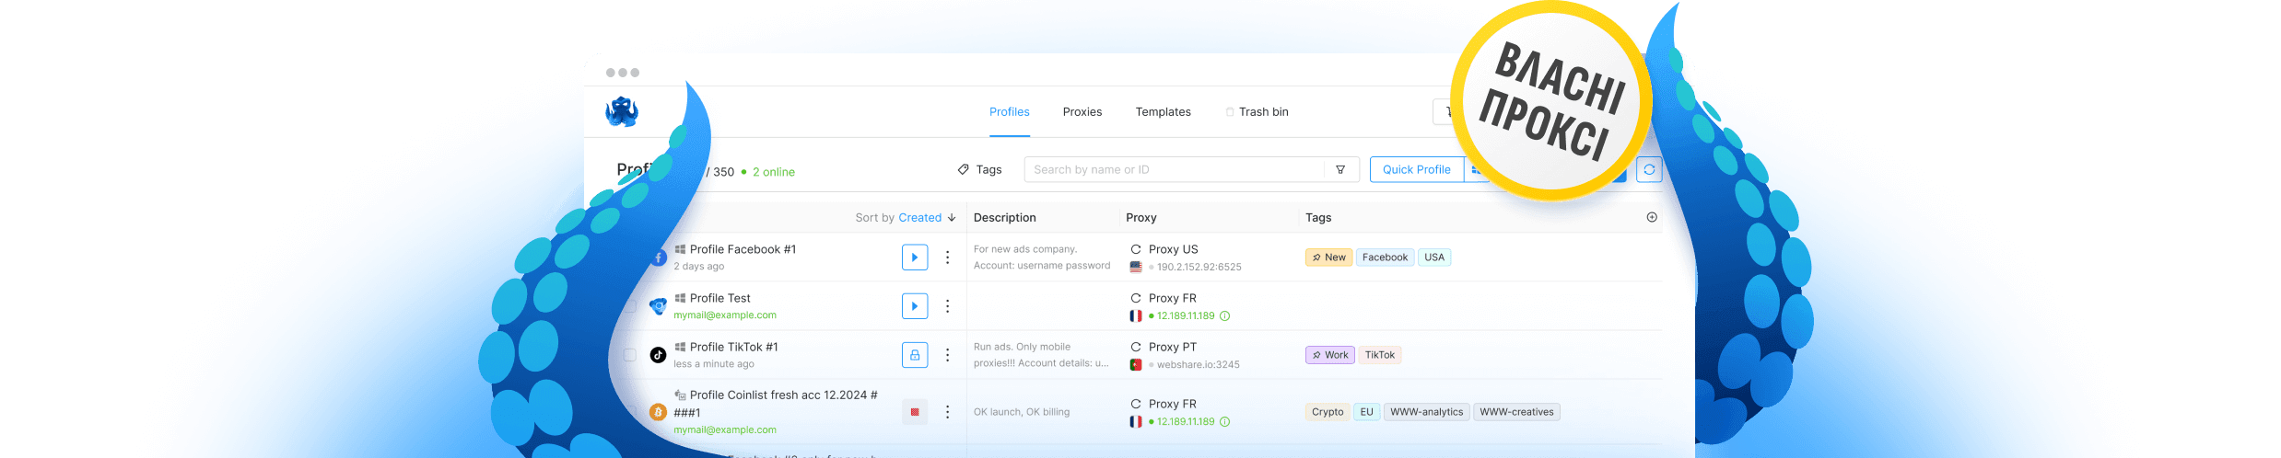Open more options for Profile TikTok #1

(947, 355)
